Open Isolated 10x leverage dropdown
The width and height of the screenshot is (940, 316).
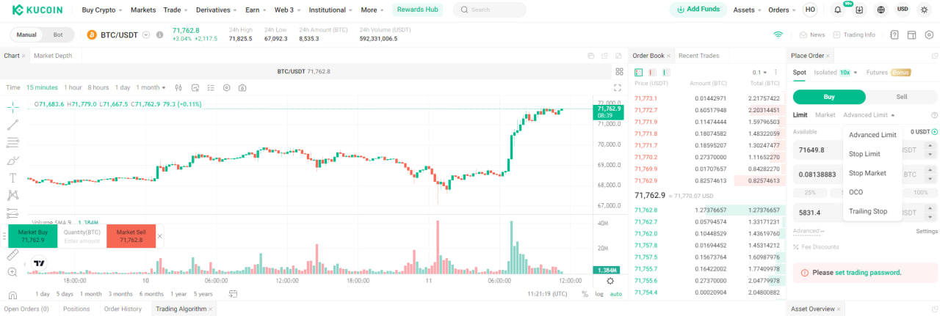(x=836, y=73)
